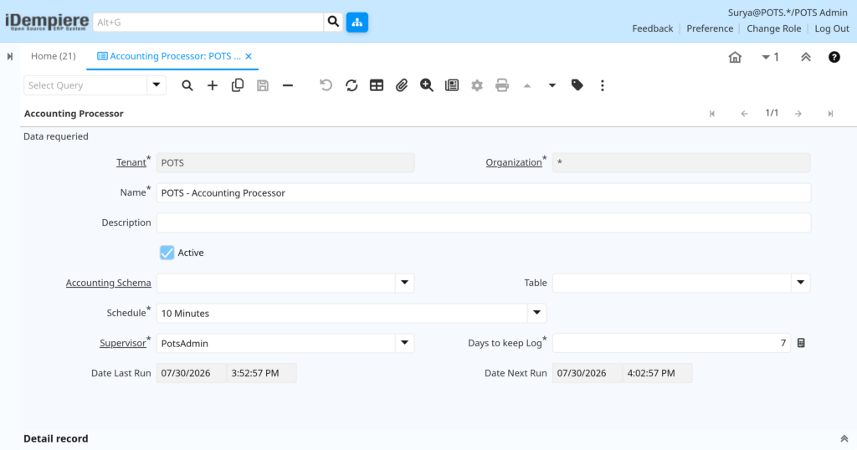Switch to the Home (21) tab

tap(53, 56)
